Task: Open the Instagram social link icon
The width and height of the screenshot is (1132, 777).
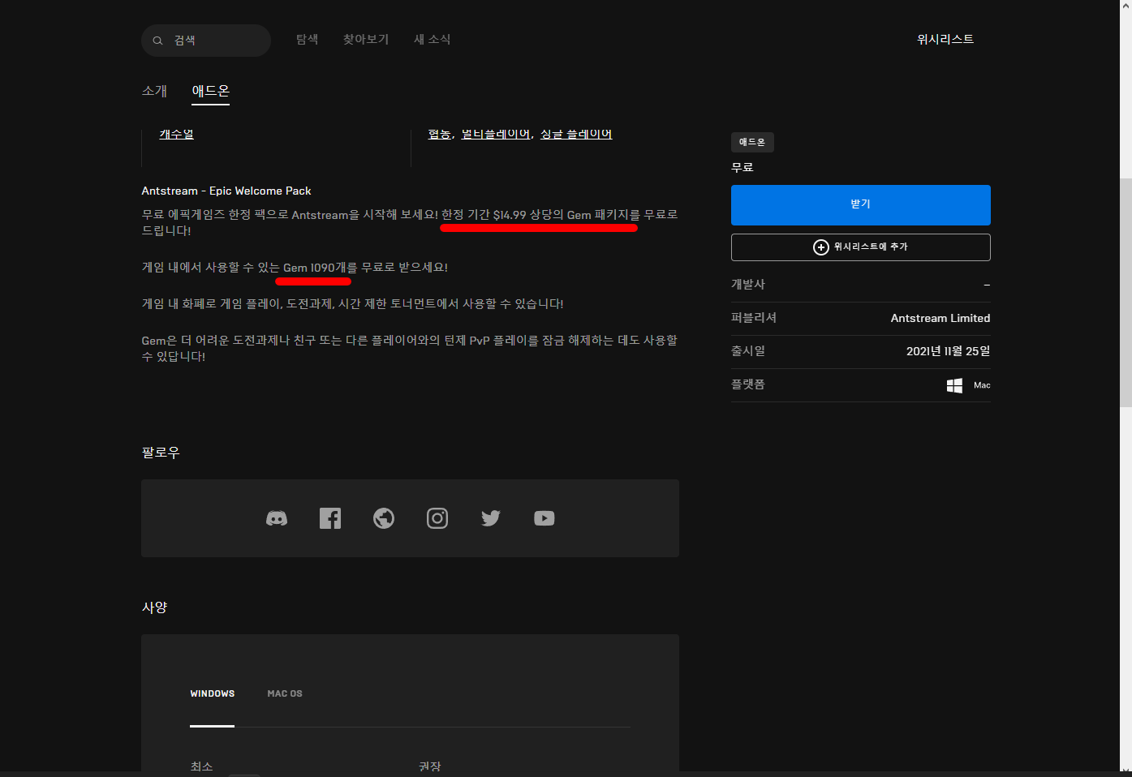Action: 437,518
